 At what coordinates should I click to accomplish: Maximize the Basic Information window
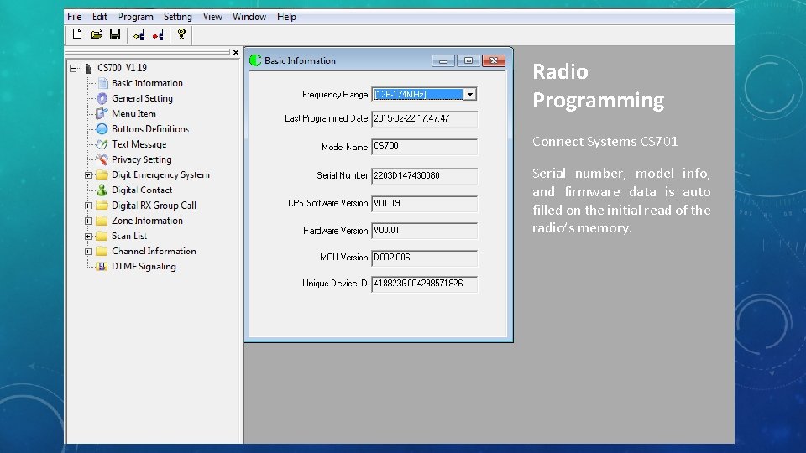pos(468,60)
